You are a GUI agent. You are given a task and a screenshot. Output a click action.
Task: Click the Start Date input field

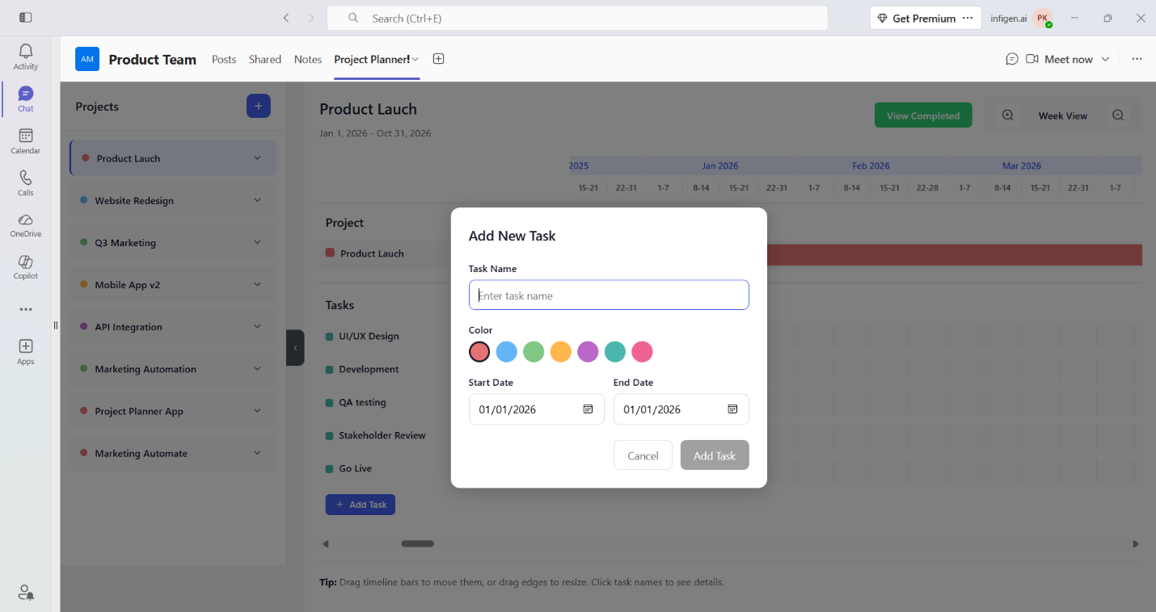[537, 409]
